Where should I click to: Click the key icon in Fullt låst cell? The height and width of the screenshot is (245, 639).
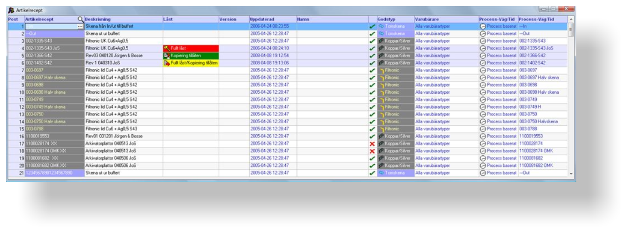(x=166, y=48)
